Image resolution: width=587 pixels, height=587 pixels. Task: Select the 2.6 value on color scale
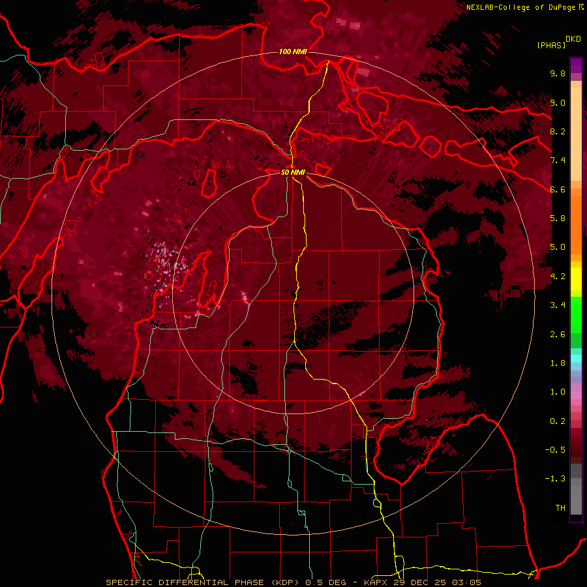click(558, 335)
